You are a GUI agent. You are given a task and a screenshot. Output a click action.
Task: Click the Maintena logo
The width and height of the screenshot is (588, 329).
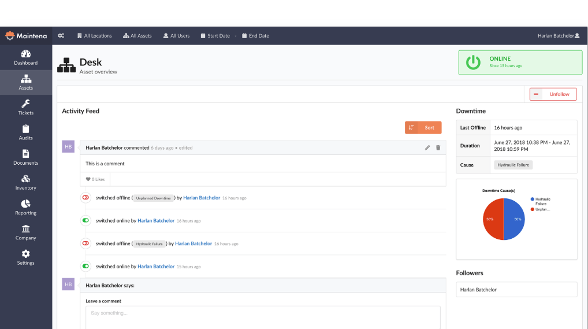(x=26, y=36)
